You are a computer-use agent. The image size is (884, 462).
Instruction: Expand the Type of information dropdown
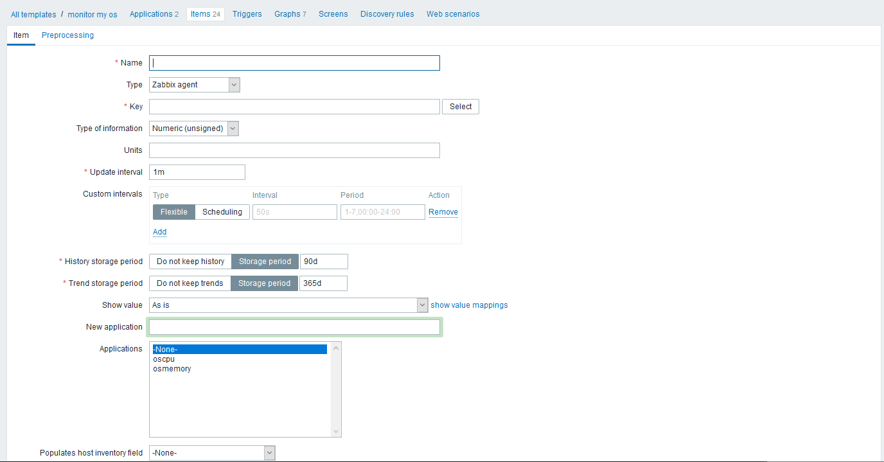point(233,128)
